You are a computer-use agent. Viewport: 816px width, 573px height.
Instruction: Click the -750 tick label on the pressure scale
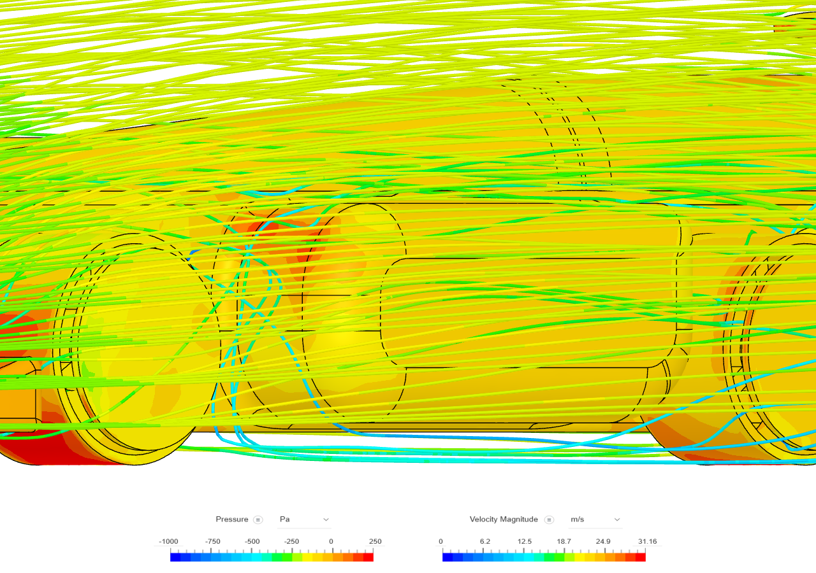(x=212, y=542)
